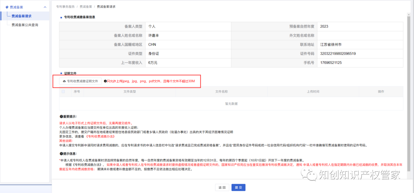Select the 备案人类型 value 个人
414x193 pixels.
(x=152, y=26)
